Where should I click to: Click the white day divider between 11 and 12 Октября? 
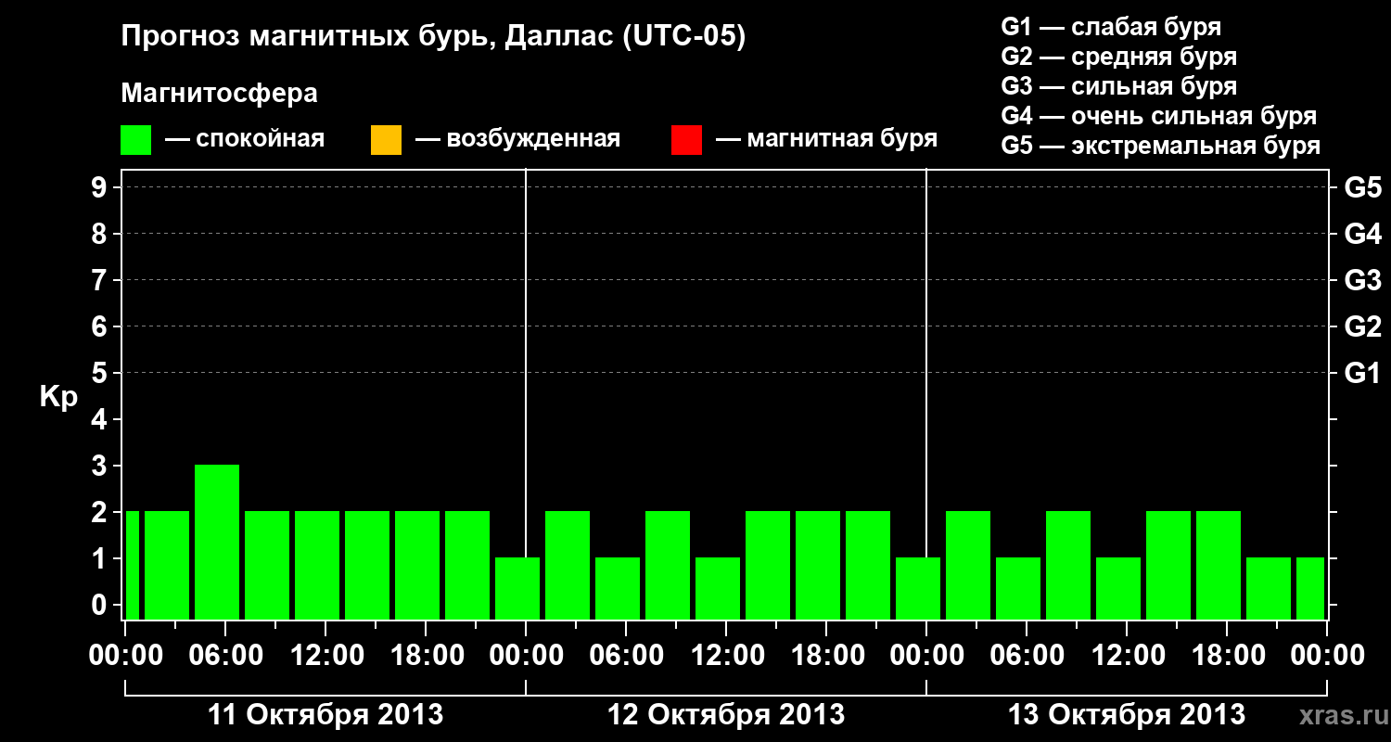point(526,394)
